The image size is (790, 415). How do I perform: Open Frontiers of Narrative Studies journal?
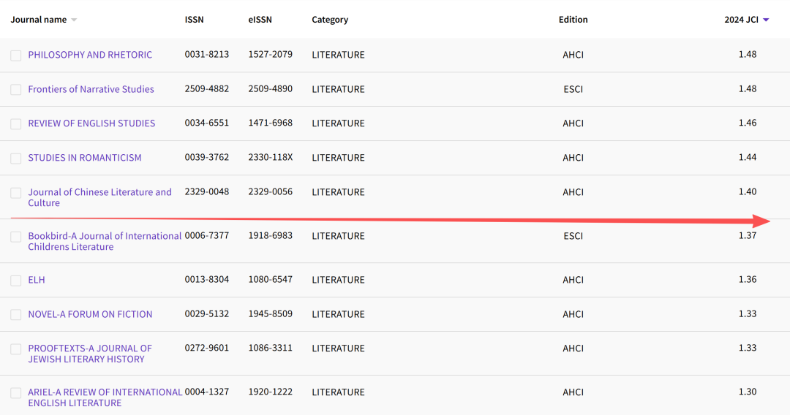tap(91, 89)
